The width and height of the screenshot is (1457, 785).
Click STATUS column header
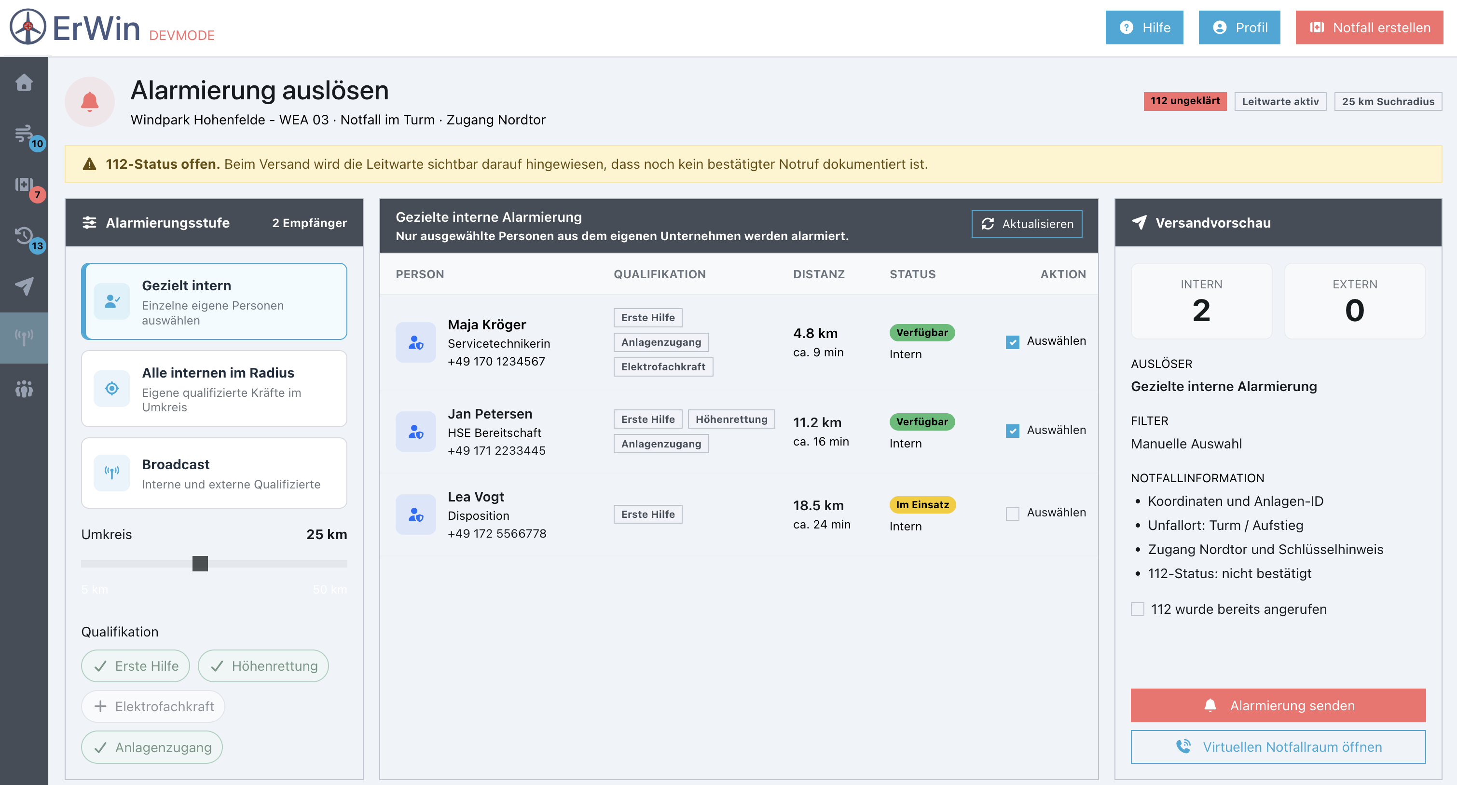(x=912, y=274)
